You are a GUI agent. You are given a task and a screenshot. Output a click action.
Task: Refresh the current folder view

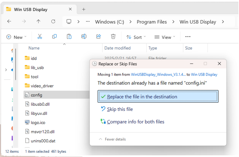[53, 22]
